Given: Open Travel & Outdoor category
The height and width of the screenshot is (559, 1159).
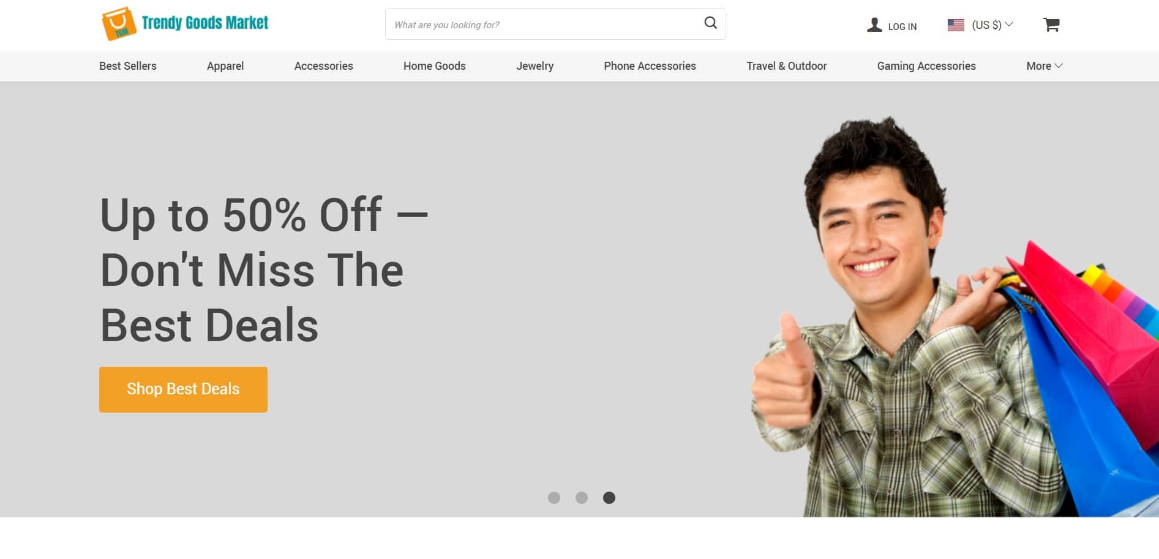Looking at the screenshot, I should (786, 66).
